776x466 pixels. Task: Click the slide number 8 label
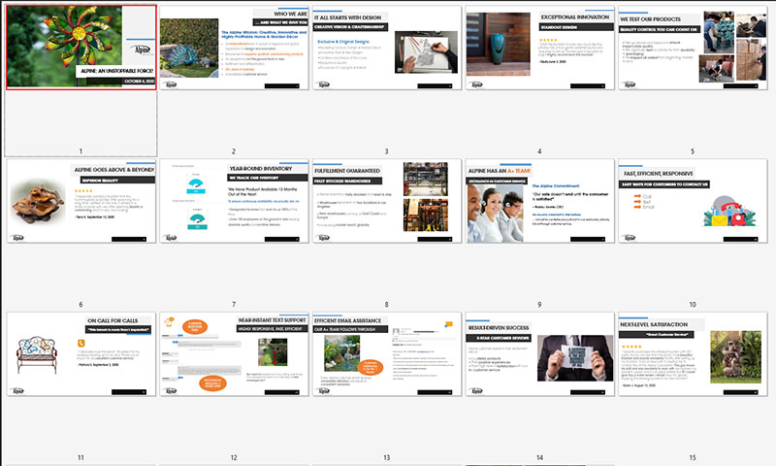[386, 305]
